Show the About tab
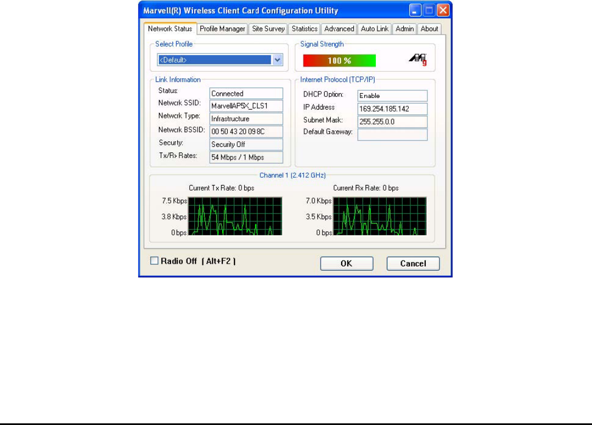Viewport: 592px width, 425px height. (429, 29)
